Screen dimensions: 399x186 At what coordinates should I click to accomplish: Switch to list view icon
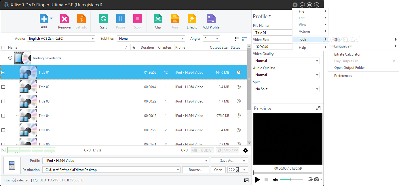point(237,39)
